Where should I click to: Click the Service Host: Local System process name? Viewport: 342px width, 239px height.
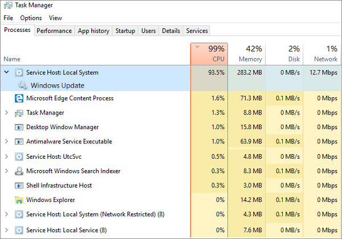click(x=62, y=72)
